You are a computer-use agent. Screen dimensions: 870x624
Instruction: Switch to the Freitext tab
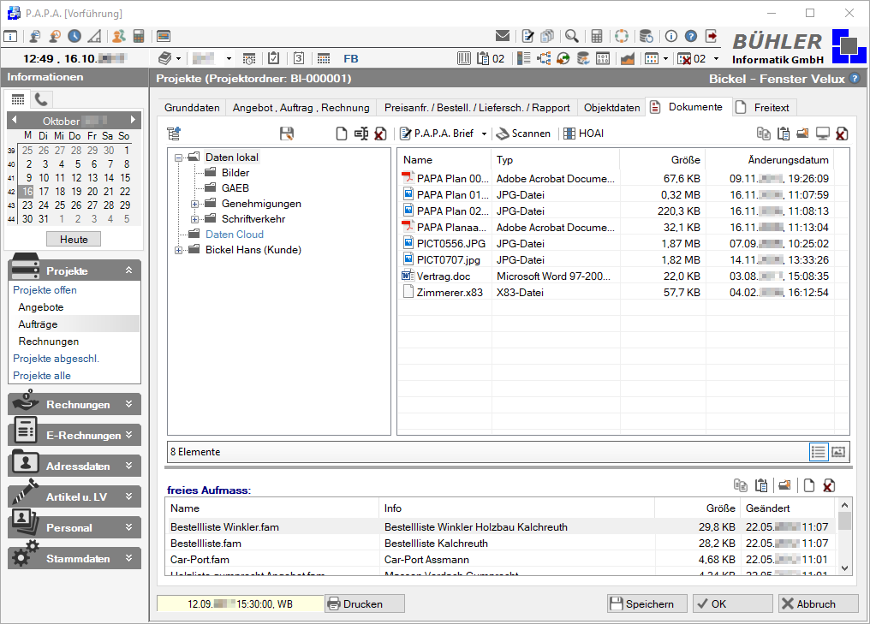[x=765, y=108]
